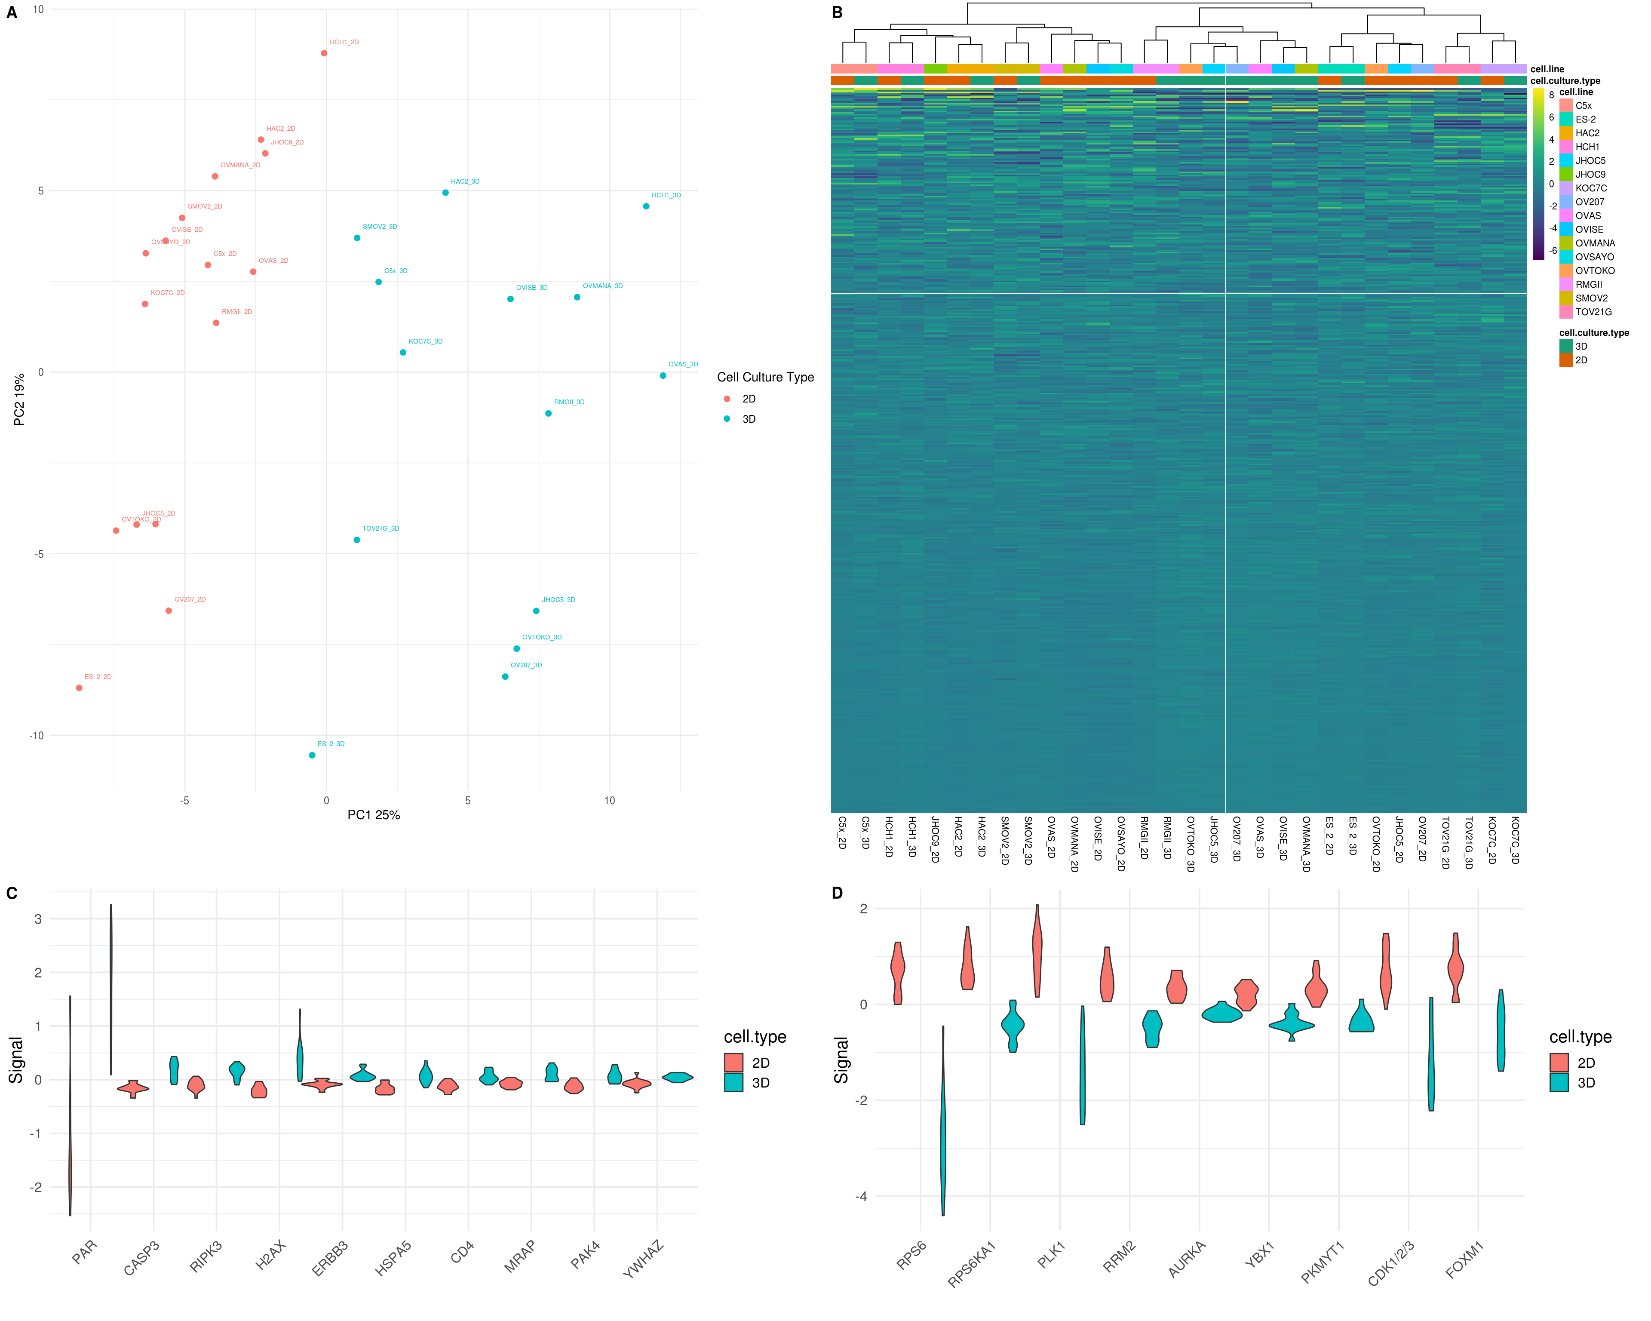Click the 3D green cell.culture.type heatmap swatch
Image resolution: width=1651 pixels, height=1321 pixels.
pyautogui.click(x=1566, y=346)
